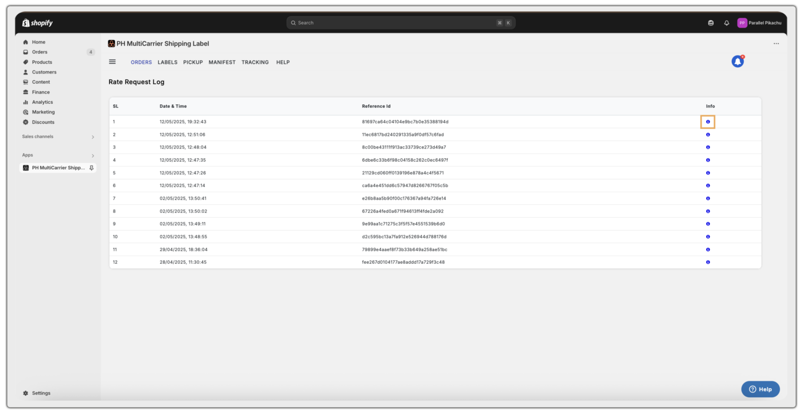Click the Date & Time column header
Viewport: 803px width, 414px height.
173,106
